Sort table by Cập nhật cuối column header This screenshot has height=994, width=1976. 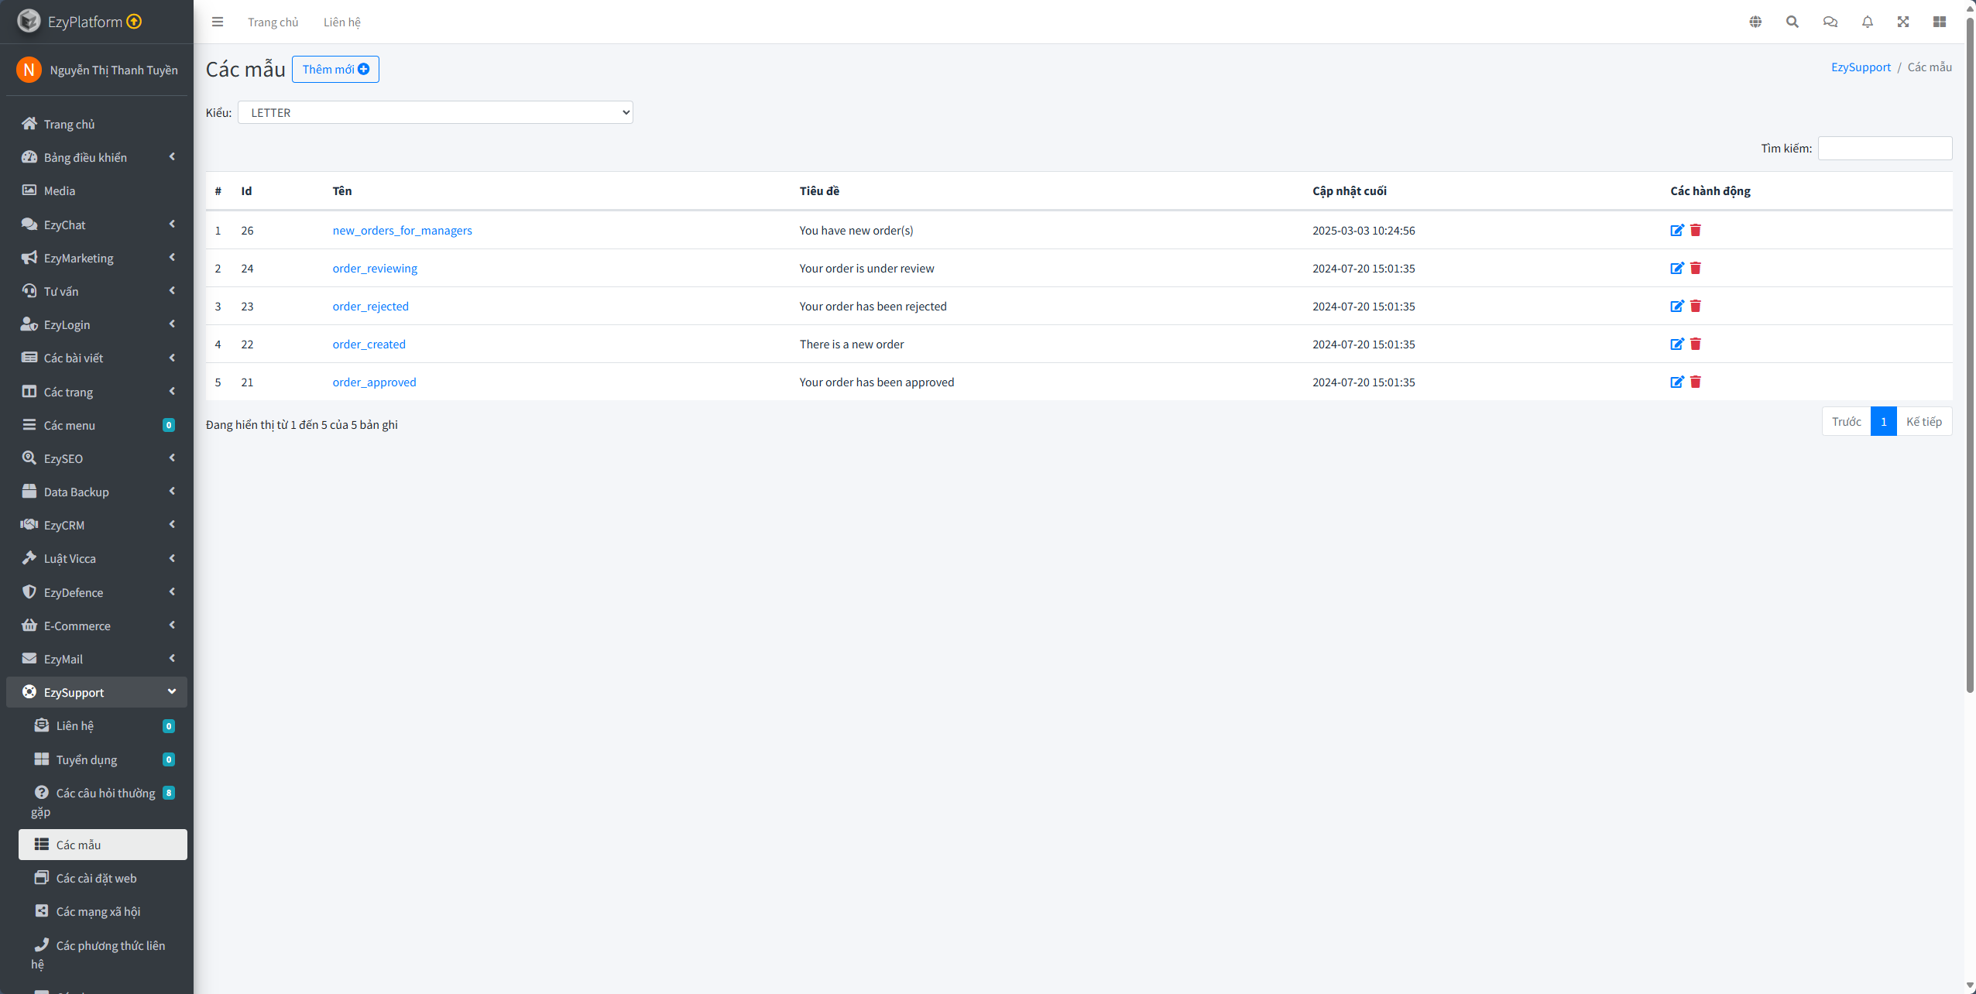tap(1349, 190)
